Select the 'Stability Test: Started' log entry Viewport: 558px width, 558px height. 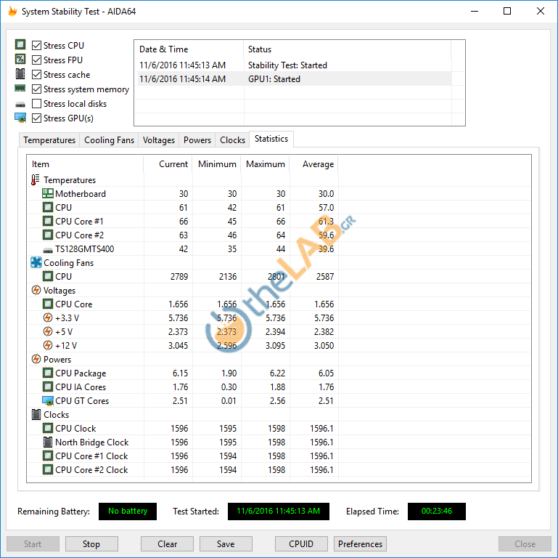(293, 65)
